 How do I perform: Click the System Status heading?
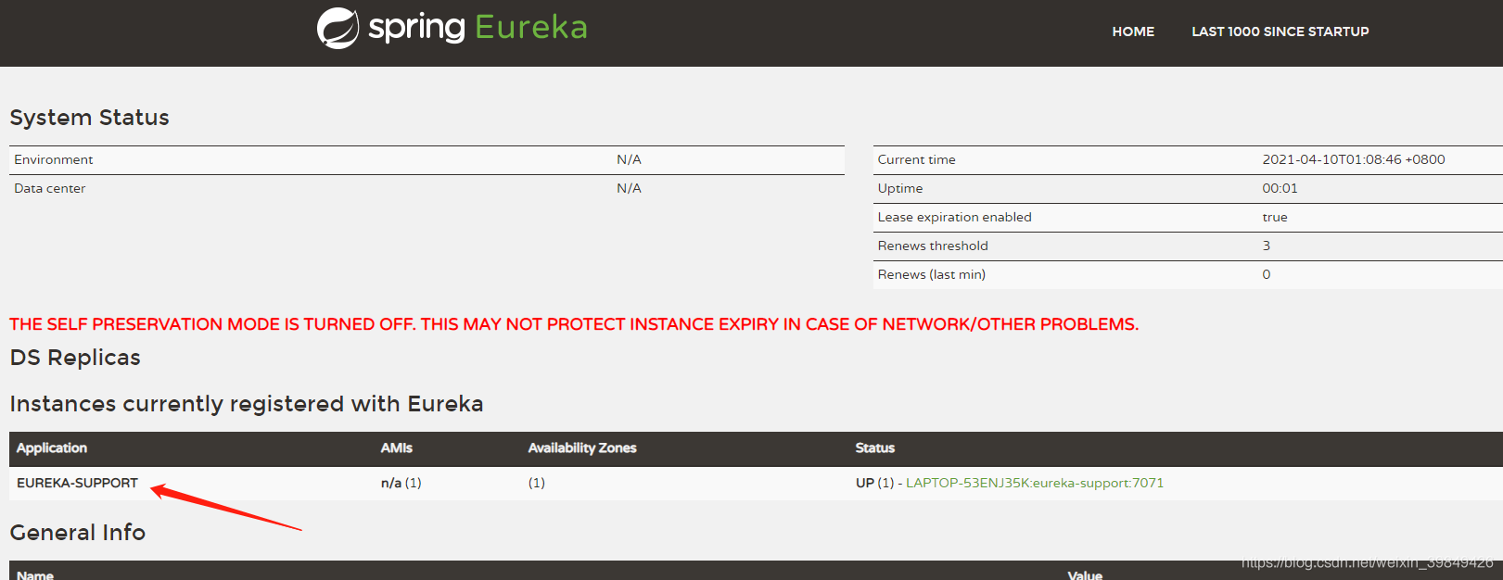[89, 118]
